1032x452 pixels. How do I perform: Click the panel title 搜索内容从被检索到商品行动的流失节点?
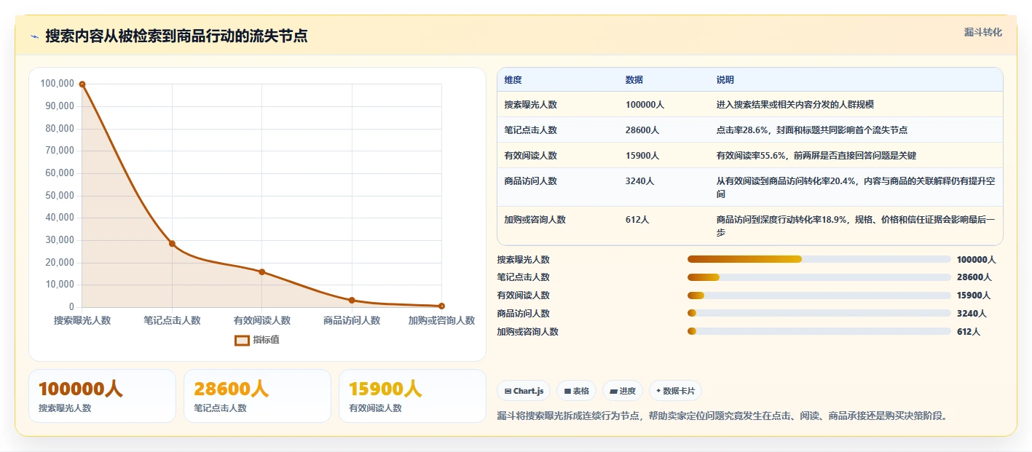[x=176, y=36]
